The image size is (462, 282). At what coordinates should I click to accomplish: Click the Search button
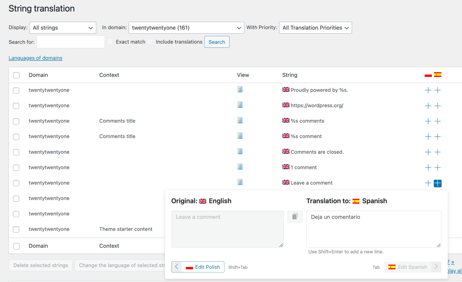217,42
